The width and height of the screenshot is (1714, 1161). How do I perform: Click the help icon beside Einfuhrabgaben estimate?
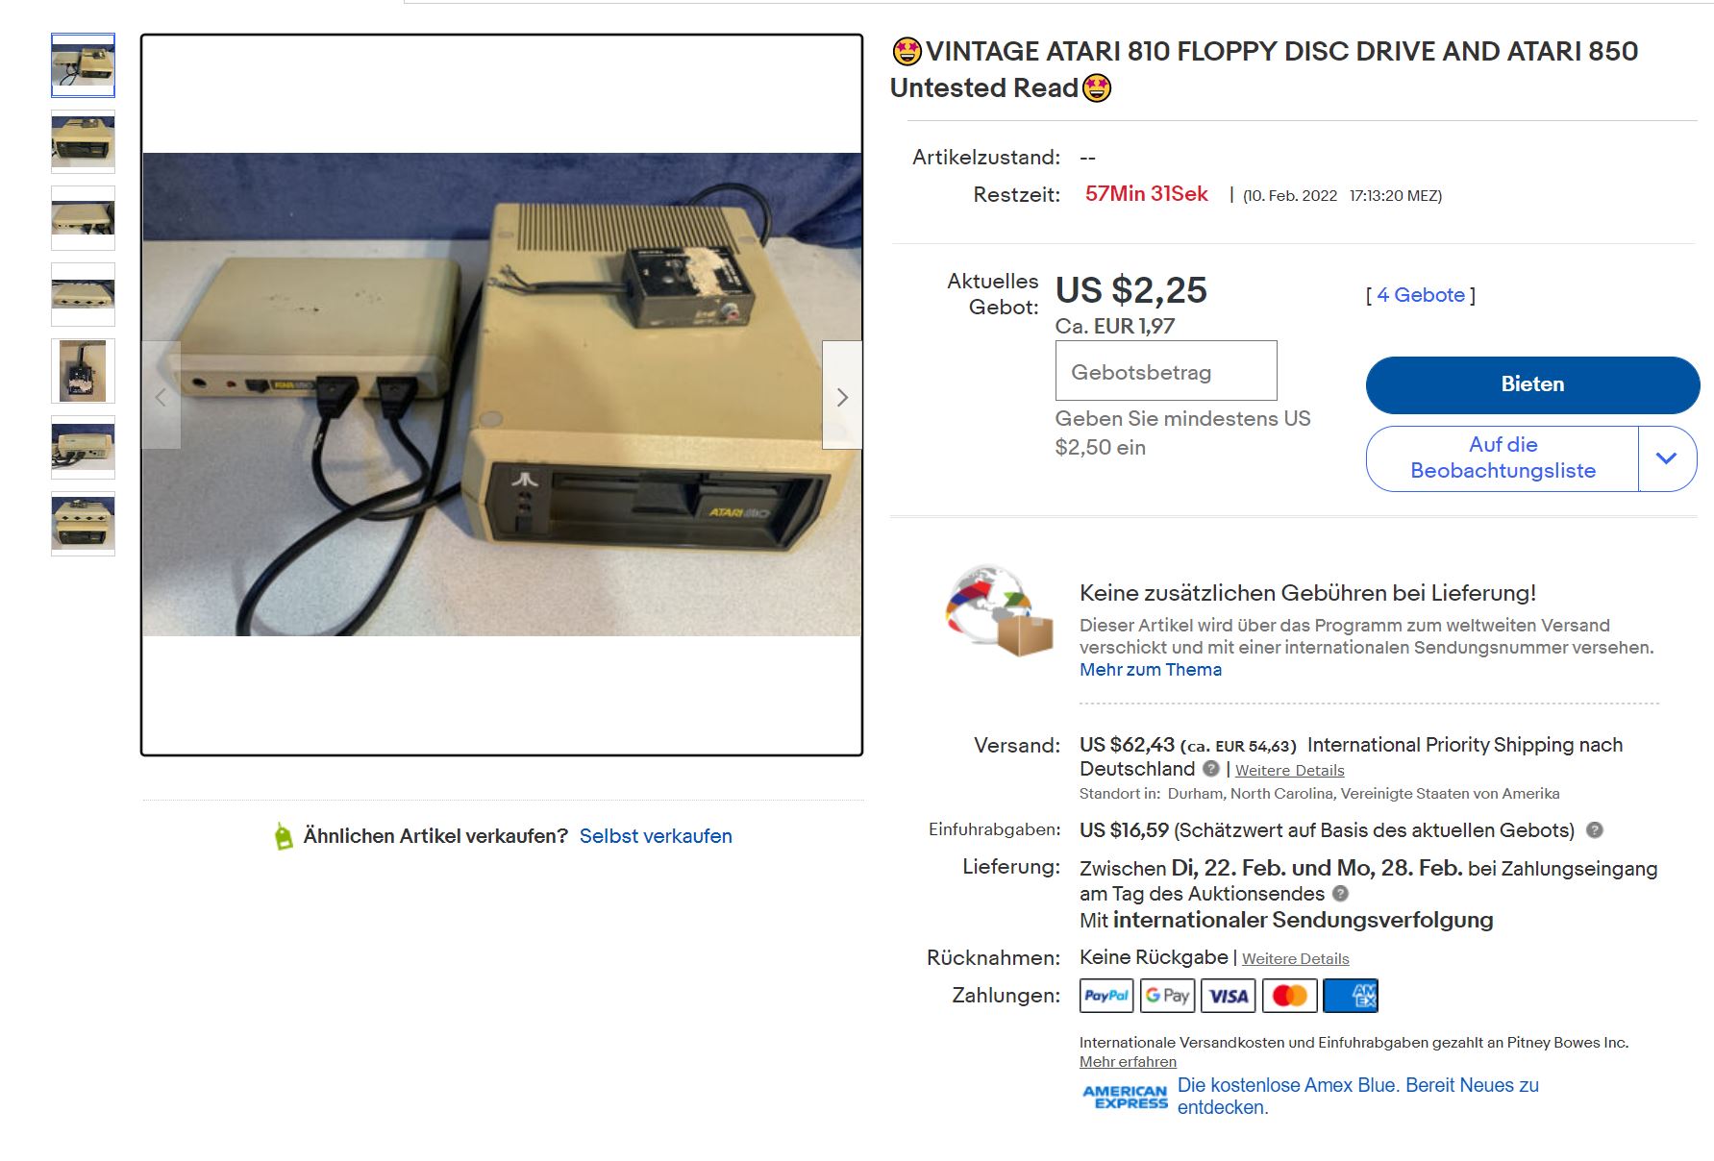pos(1594,830)
